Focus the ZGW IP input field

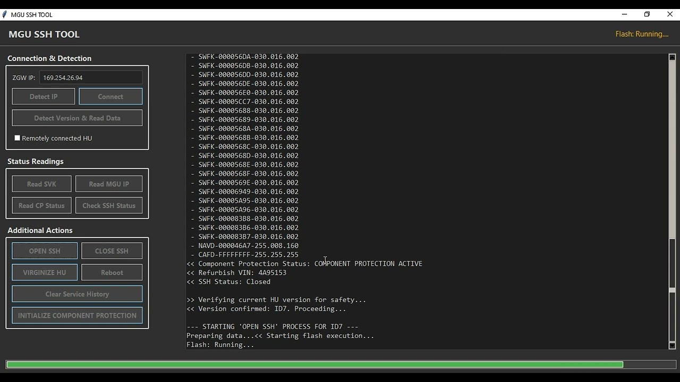tap(91, 77)
